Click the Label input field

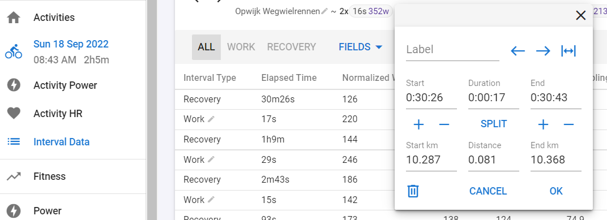coord(452,50)
